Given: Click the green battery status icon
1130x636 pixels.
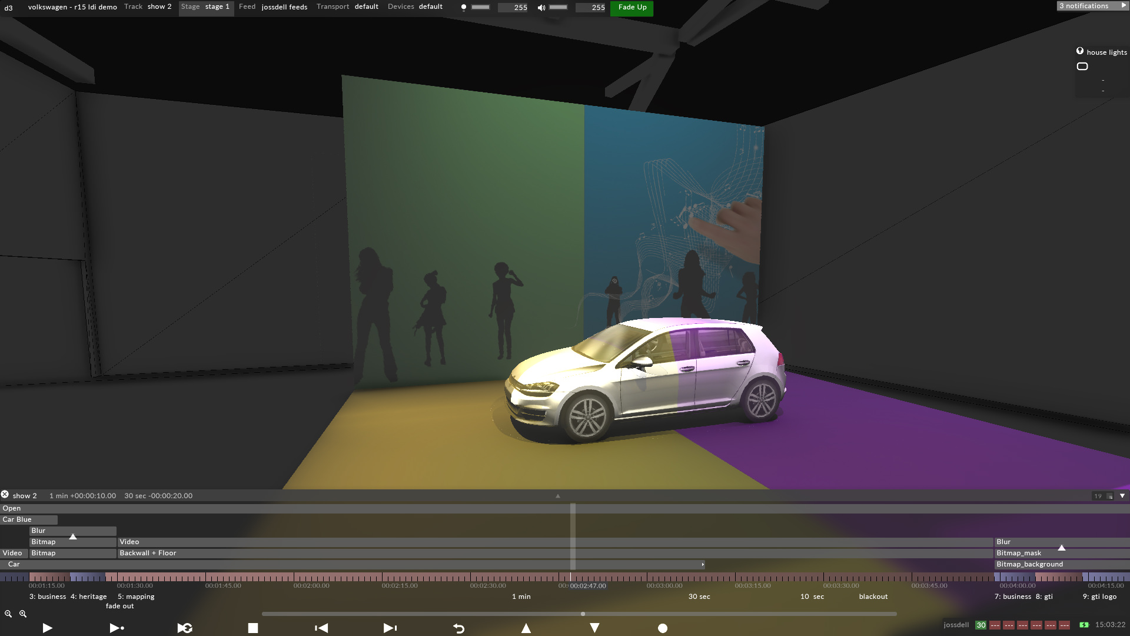Looking at the screenshot, I should (x=1084, y=625).
